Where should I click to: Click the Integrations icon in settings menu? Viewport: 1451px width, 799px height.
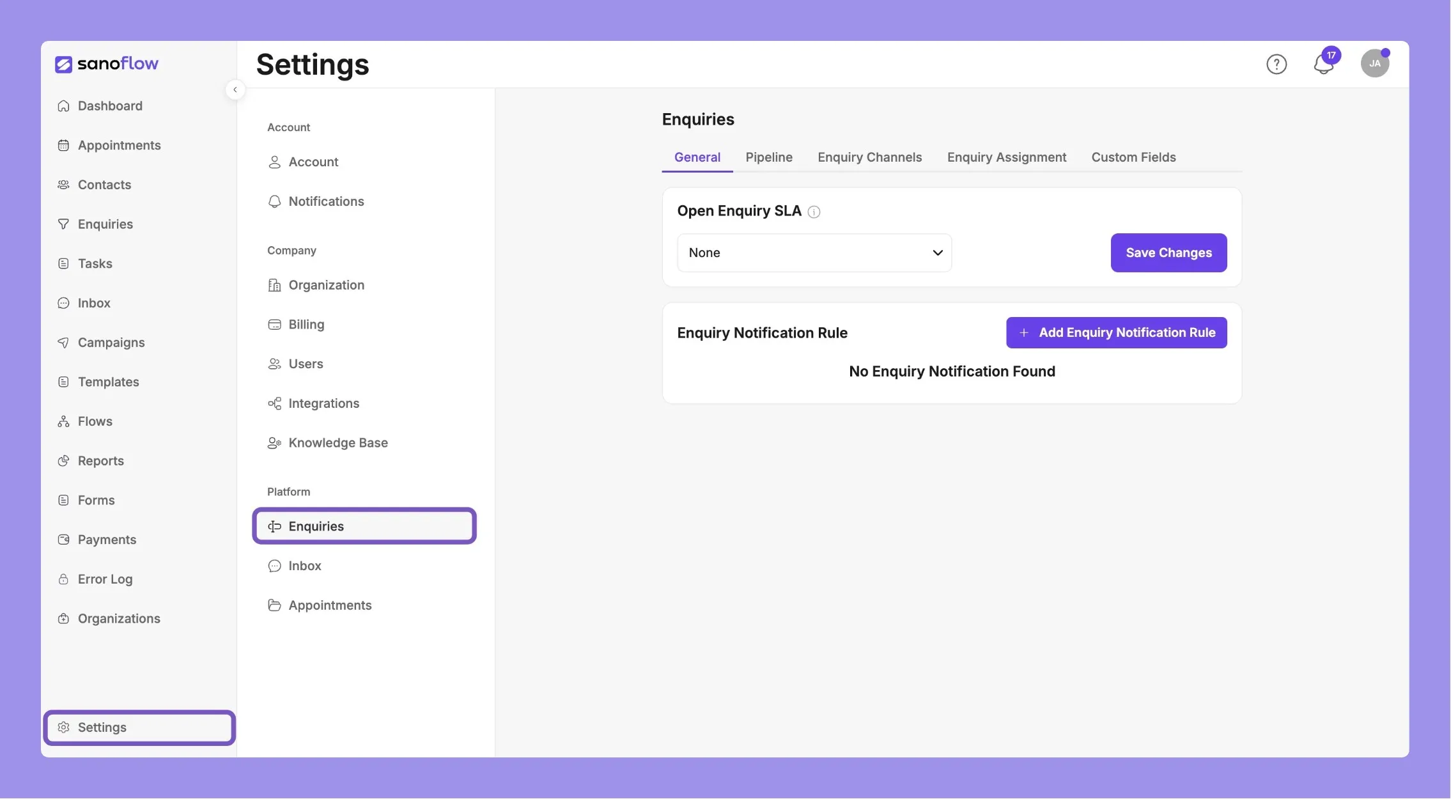pos(274,403)
